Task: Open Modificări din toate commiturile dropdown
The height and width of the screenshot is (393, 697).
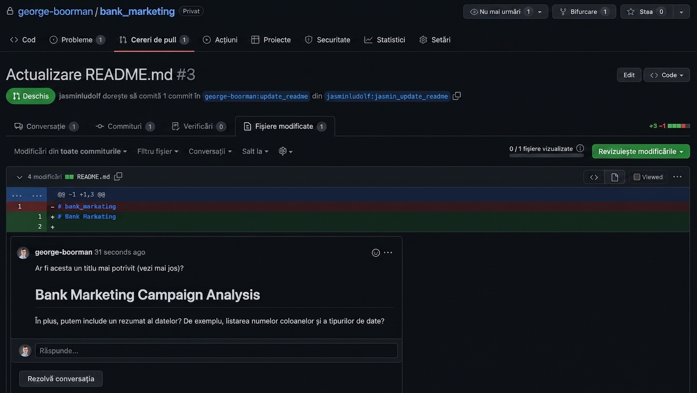Action: tap(71, 151)
